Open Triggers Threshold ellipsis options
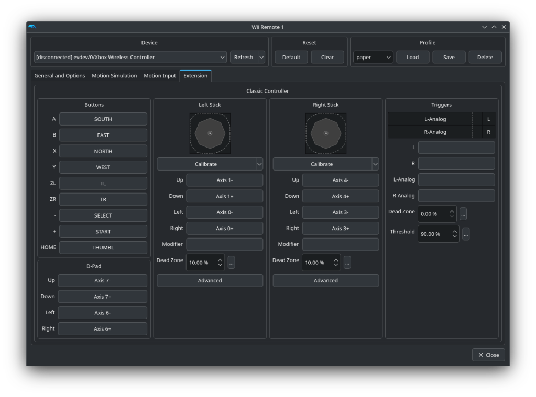The width and height of the screenshot is (536, 397). pyautogui.click(x=466, y=234)
